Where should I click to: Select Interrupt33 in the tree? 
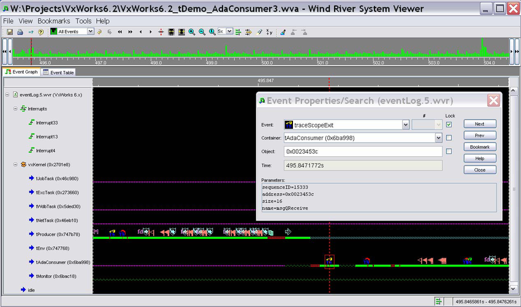pos(43,123)
